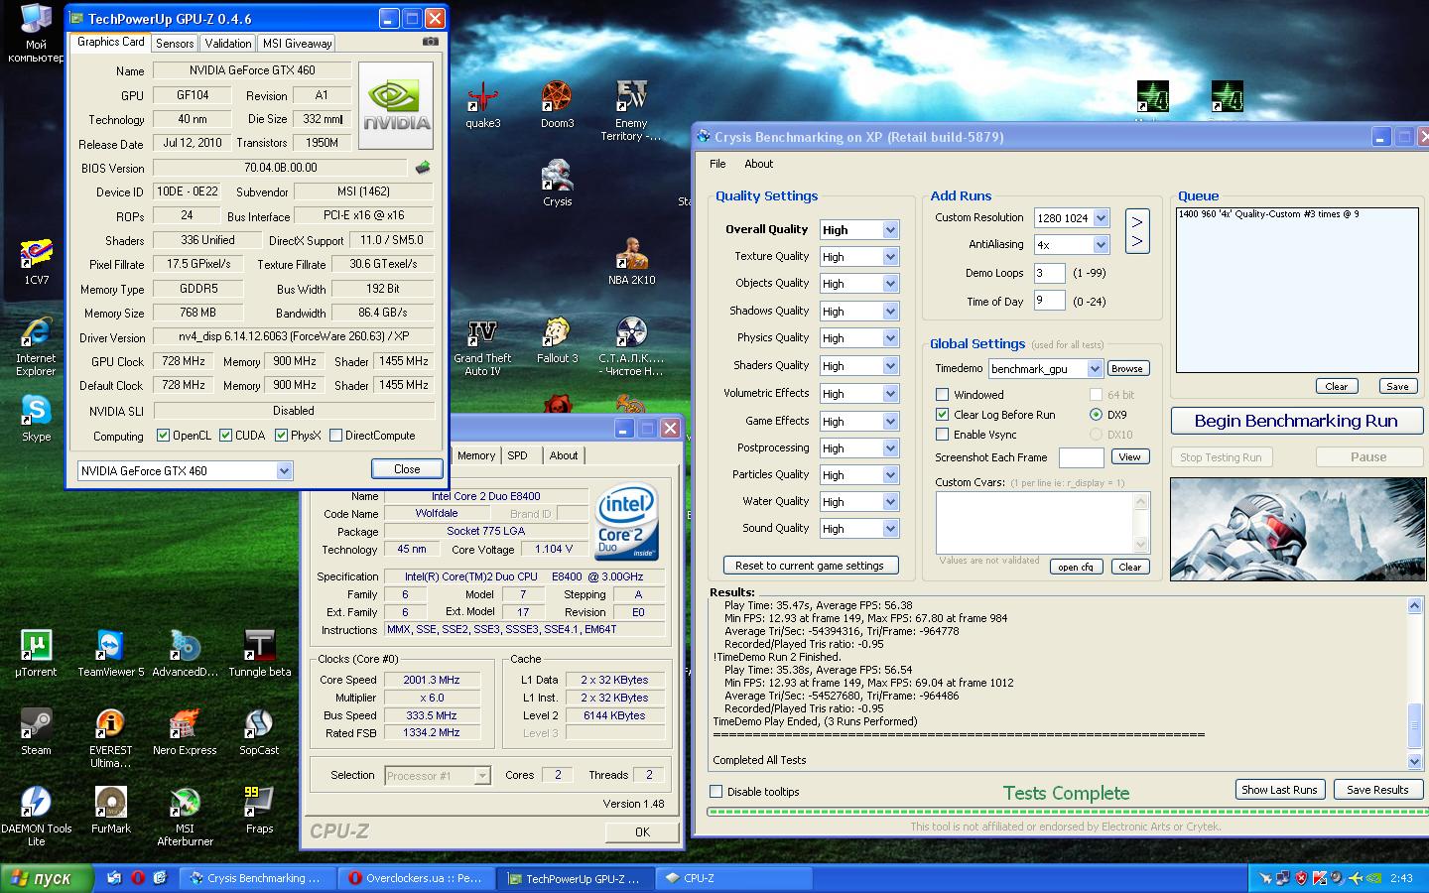The image size is (1429, 893).
Task: Launch the Doom3 desktop icon
Action: click(x=557, y=104)
